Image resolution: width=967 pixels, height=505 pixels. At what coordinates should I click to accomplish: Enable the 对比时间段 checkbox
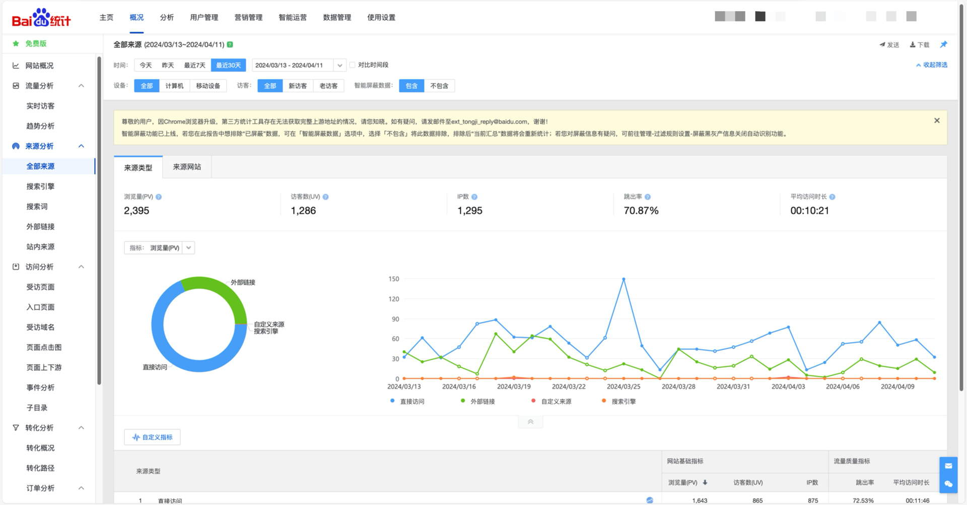(x=353, y=65)
